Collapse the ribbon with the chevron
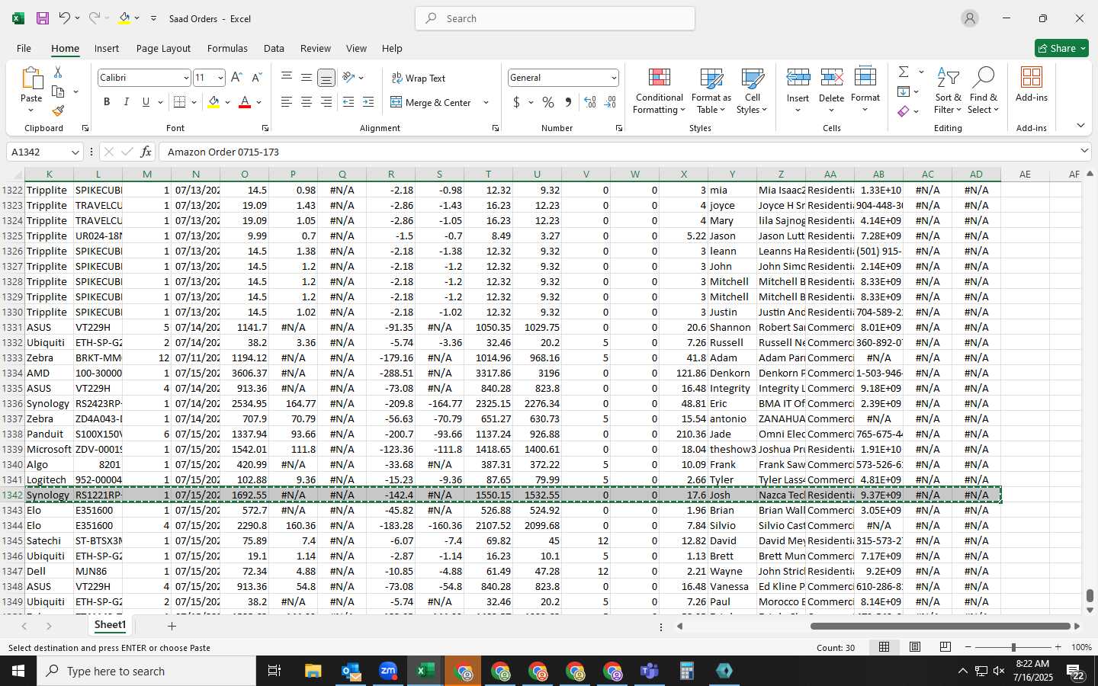This screenshot has width=1098, height=686. pyautogui.click(x=1080, y=125)
